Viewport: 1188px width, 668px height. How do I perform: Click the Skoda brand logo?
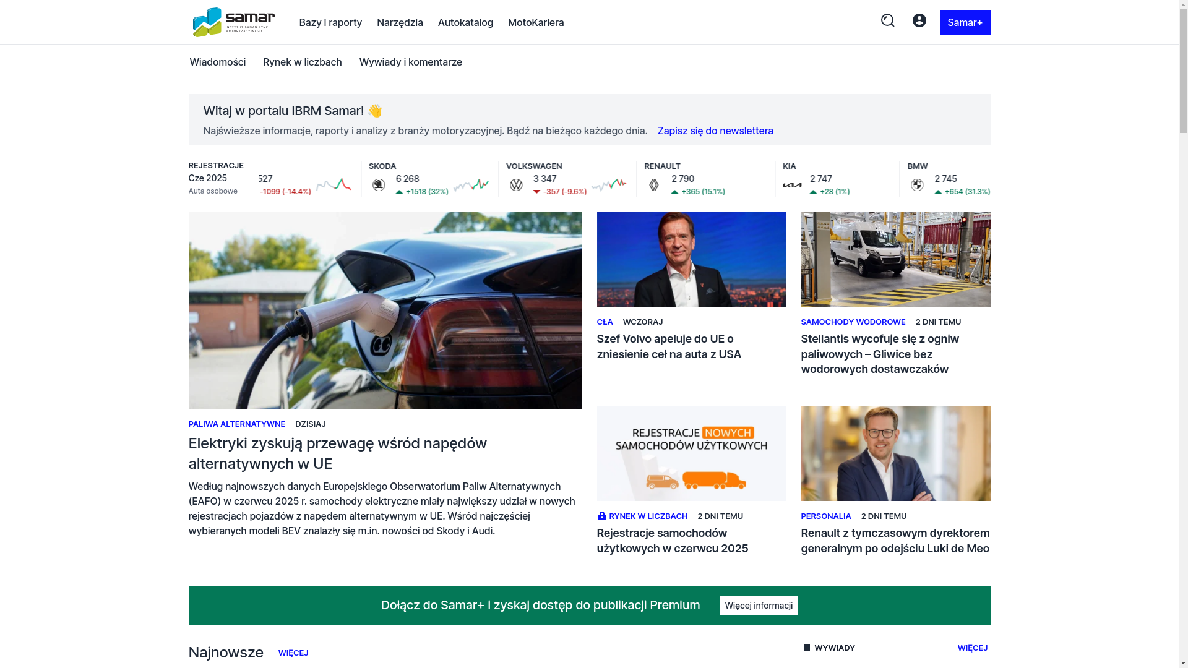click(x=378, y=185)
